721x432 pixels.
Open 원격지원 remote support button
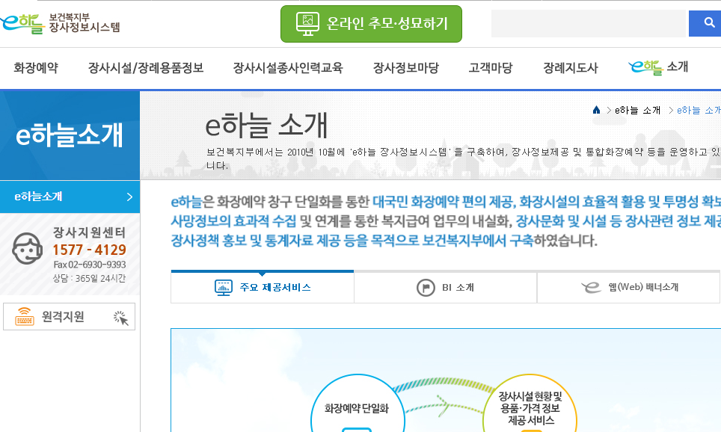coord(69,317)
